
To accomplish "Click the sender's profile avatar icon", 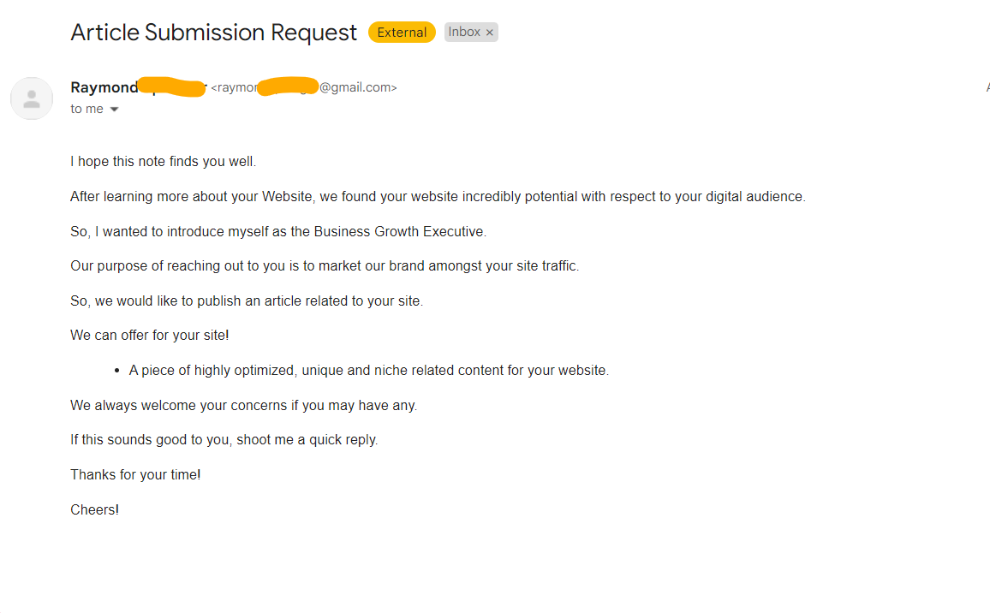I will pyautogui.click(x=32, y=98).
